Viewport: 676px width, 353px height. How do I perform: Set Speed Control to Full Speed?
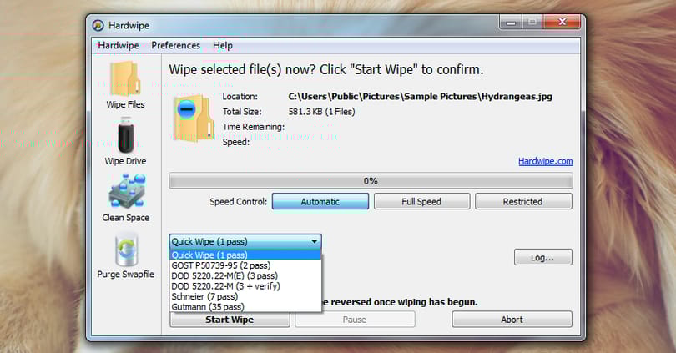[x=421, y=201]
